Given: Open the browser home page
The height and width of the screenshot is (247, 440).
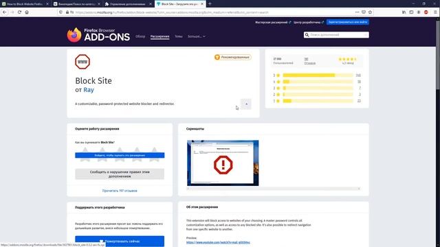Looking at the screenshot, I should (x=27, y=12).
